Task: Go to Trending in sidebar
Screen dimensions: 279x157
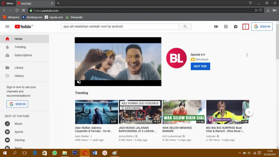Action: tap(20, 47)
